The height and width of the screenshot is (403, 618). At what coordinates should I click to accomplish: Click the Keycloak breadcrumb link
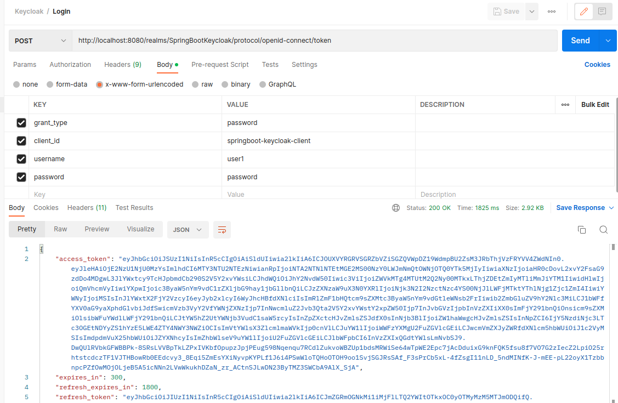29,12
